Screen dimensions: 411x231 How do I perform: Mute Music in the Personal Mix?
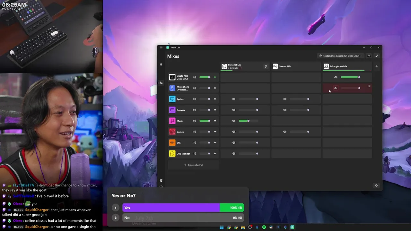coord(234,121)
